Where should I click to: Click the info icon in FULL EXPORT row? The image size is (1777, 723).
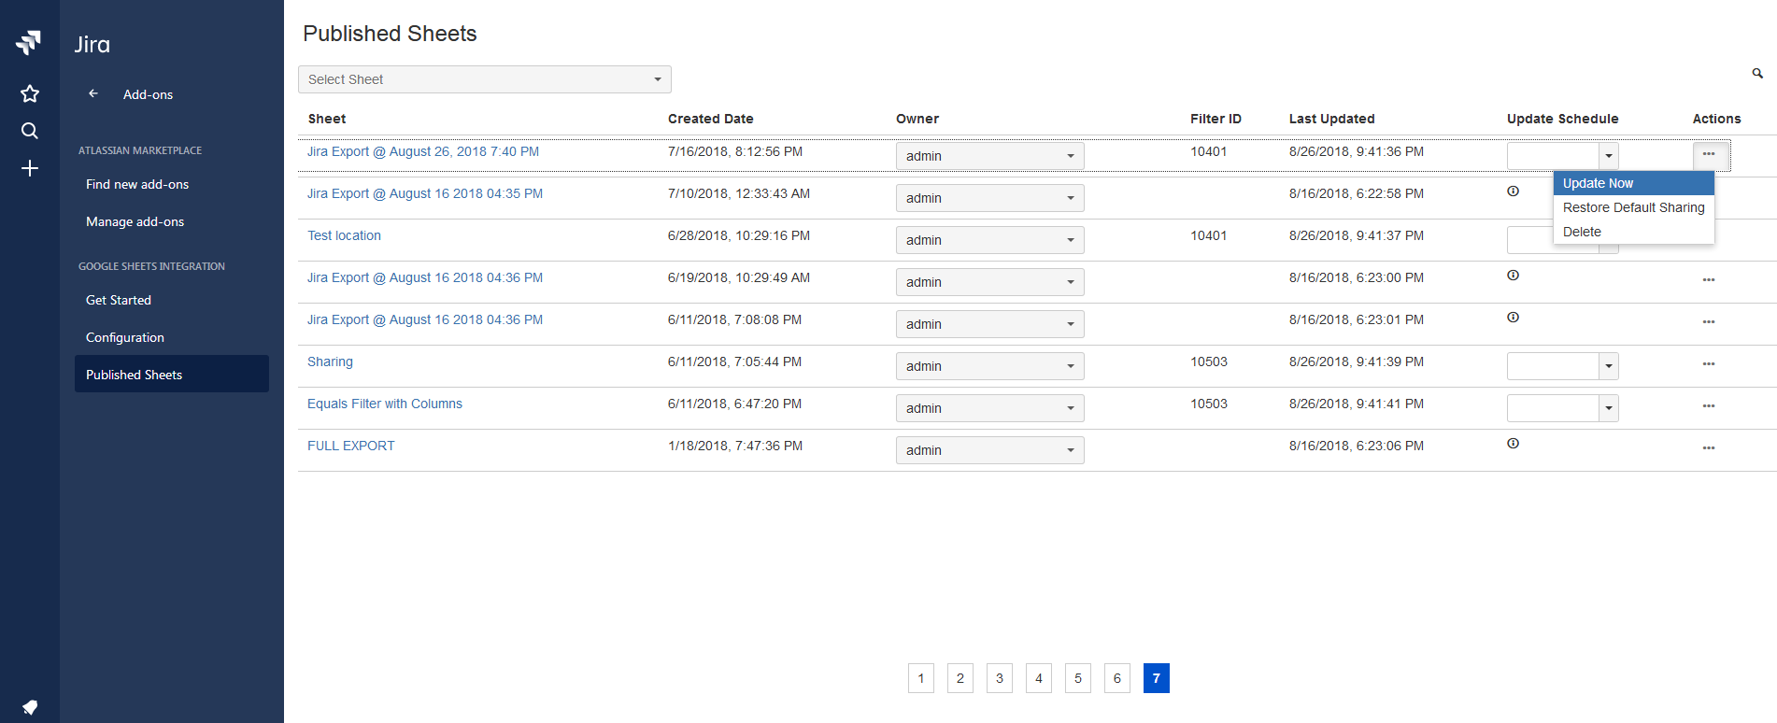1513,444
